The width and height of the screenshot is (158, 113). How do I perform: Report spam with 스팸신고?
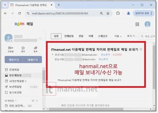coord(103,36)
